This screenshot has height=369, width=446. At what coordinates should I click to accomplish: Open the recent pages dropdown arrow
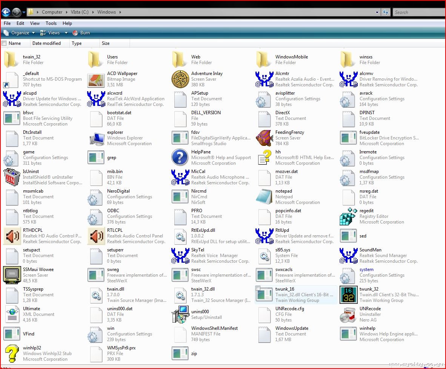24,12
